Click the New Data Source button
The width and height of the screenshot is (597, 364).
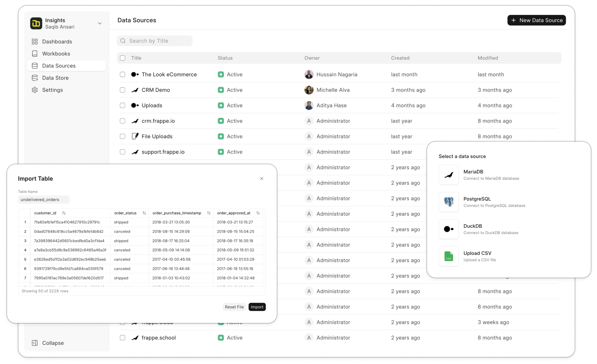coord(536,20)
